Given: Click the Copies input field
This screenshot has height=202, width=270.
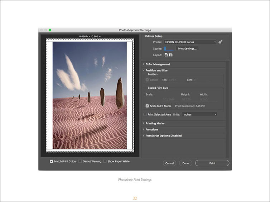Looking at the screenshot, I should pyautogui.click(x=169, y=49).
